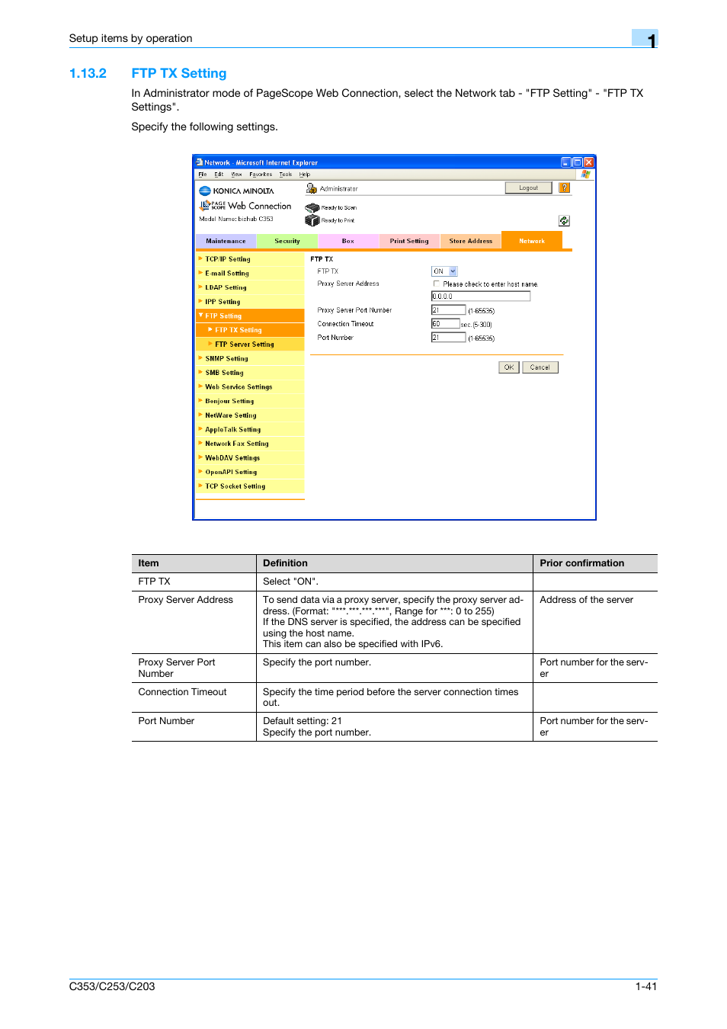The image size is (727, 1029).
Task: Click the Windows flag icon in menu bar
Action: [x=585, y=175]
